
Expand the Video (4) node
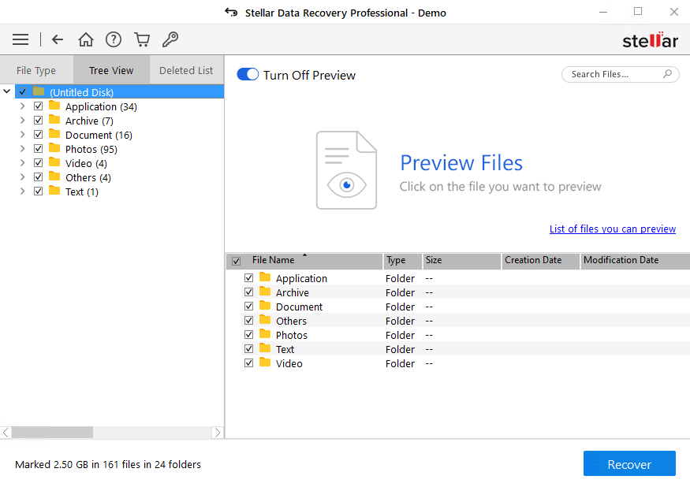pos(22,163)
